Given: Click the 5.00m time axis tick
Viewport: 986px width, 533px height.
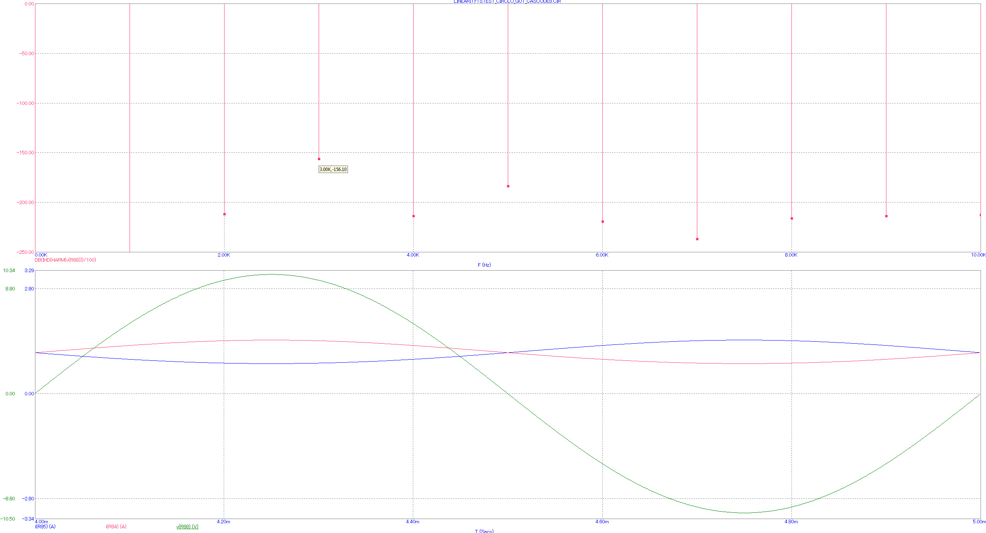Looking at the screenshot, I should point(979,522).
